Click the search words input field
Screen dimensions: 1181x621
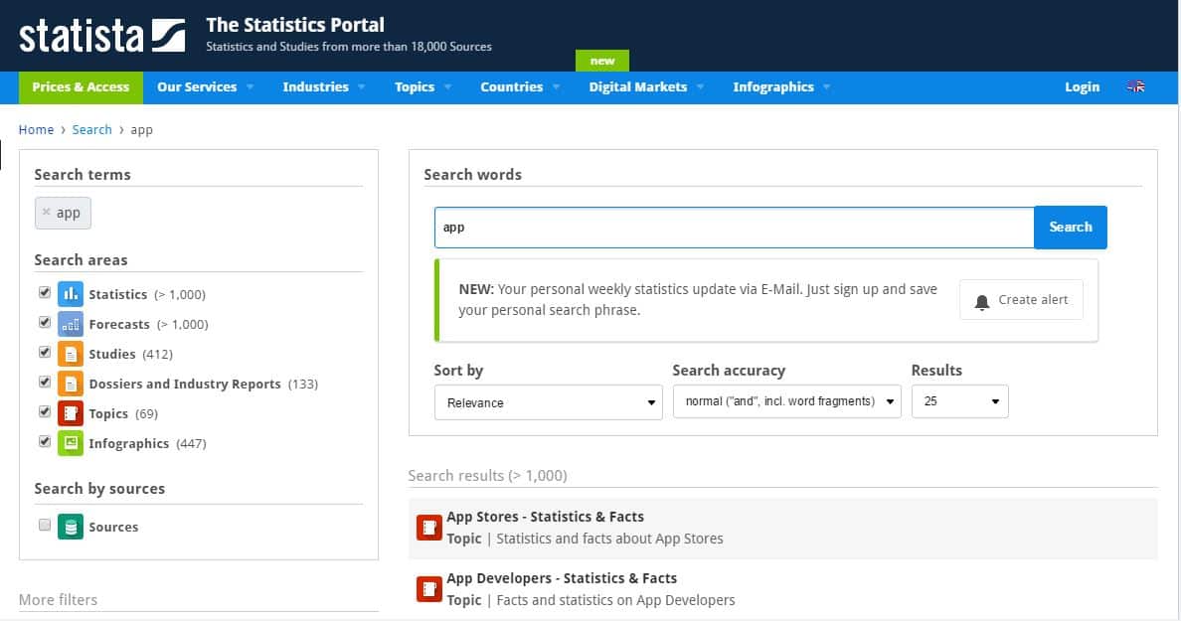point(735,228)
